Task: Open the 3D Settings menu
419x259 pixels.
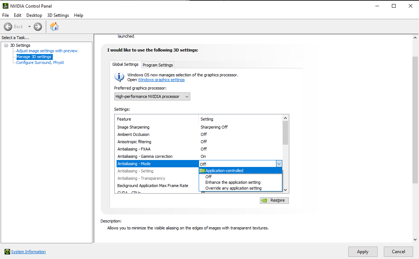Action: pyautogui.click(x=58, y=15)
